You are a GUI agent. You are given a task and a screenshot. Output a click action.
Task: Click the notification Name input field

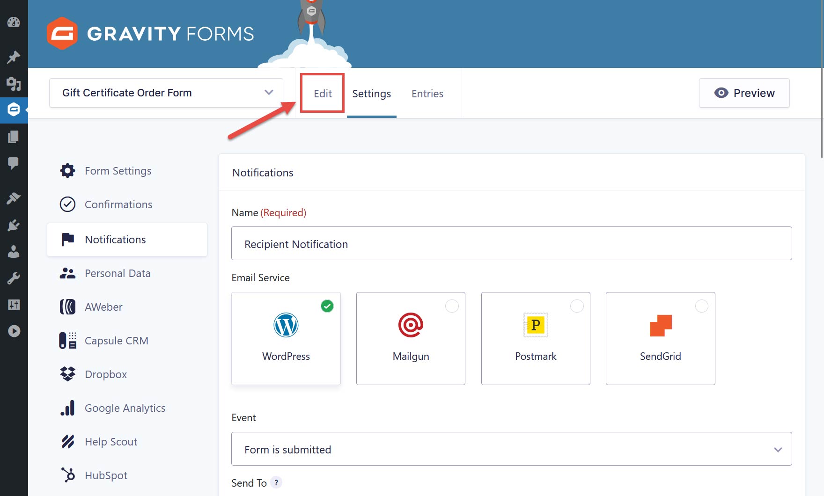point(511,243)
